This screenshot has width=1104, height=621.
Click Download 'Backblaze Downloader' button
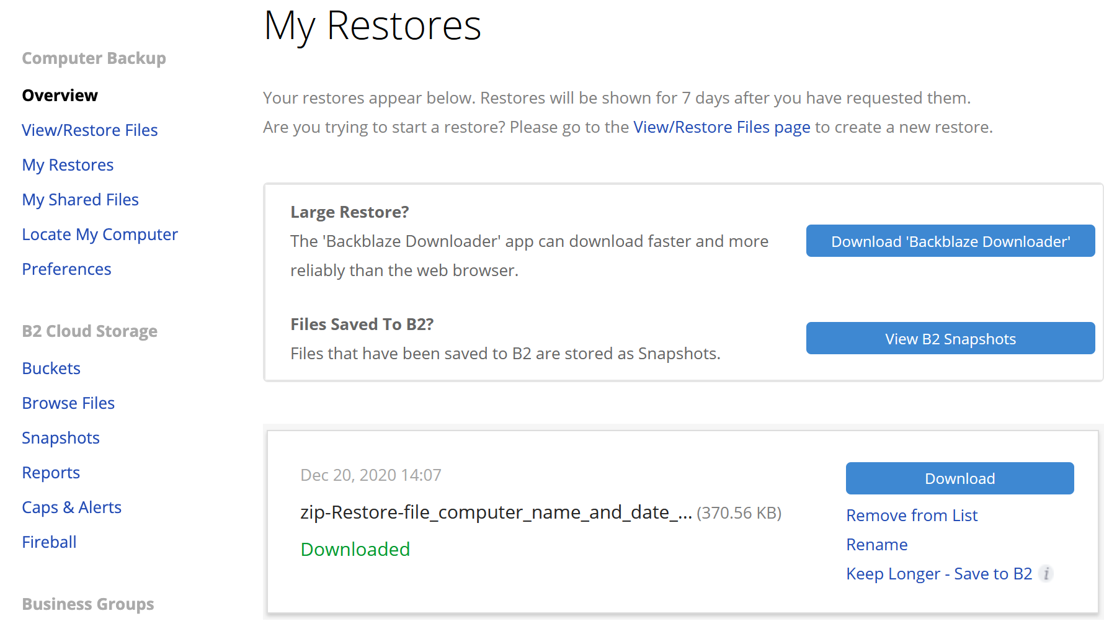tap(950, 241)
